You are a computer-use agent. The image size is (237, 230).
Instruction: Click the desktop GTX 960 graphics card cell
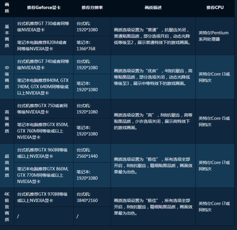44,153
